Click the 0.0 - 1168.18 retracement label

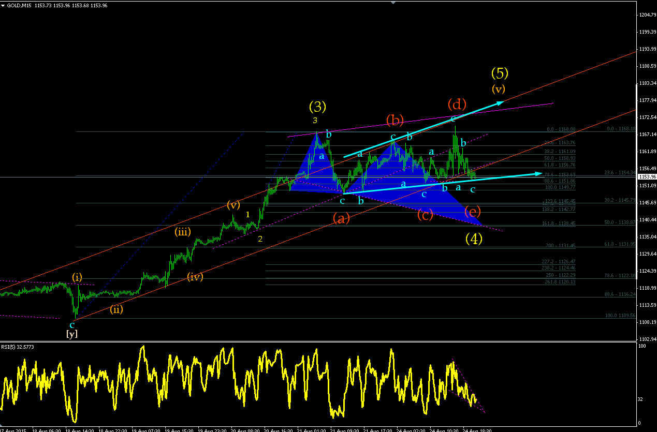coord(620,129)
